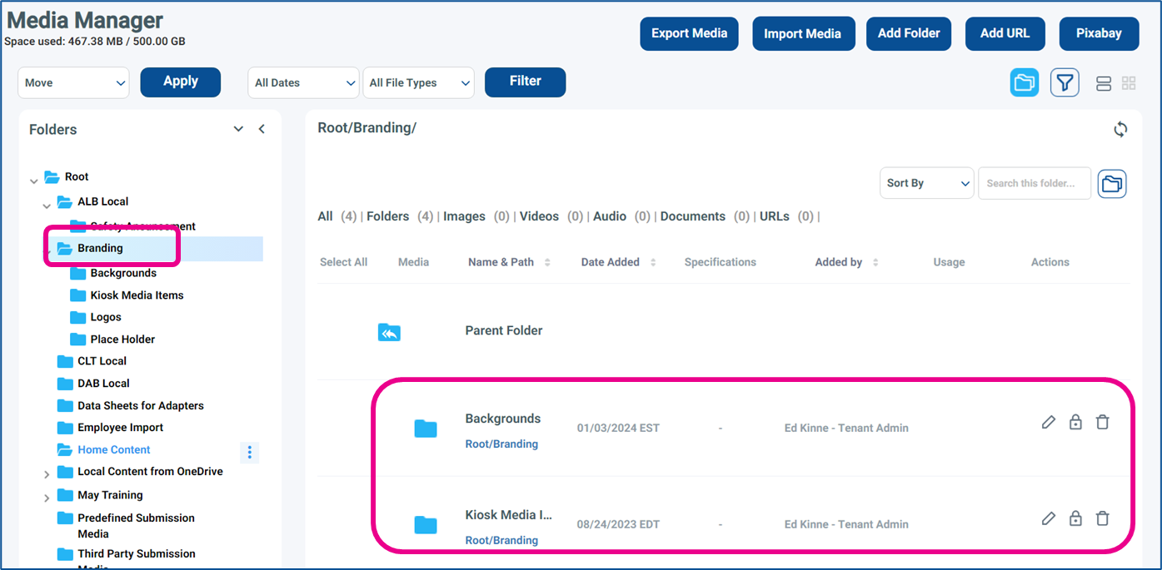
Task: Show All media filter tab
Action: pos(325,216)
